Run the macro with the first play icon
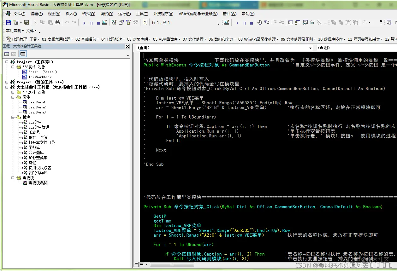 coord(84,23)
